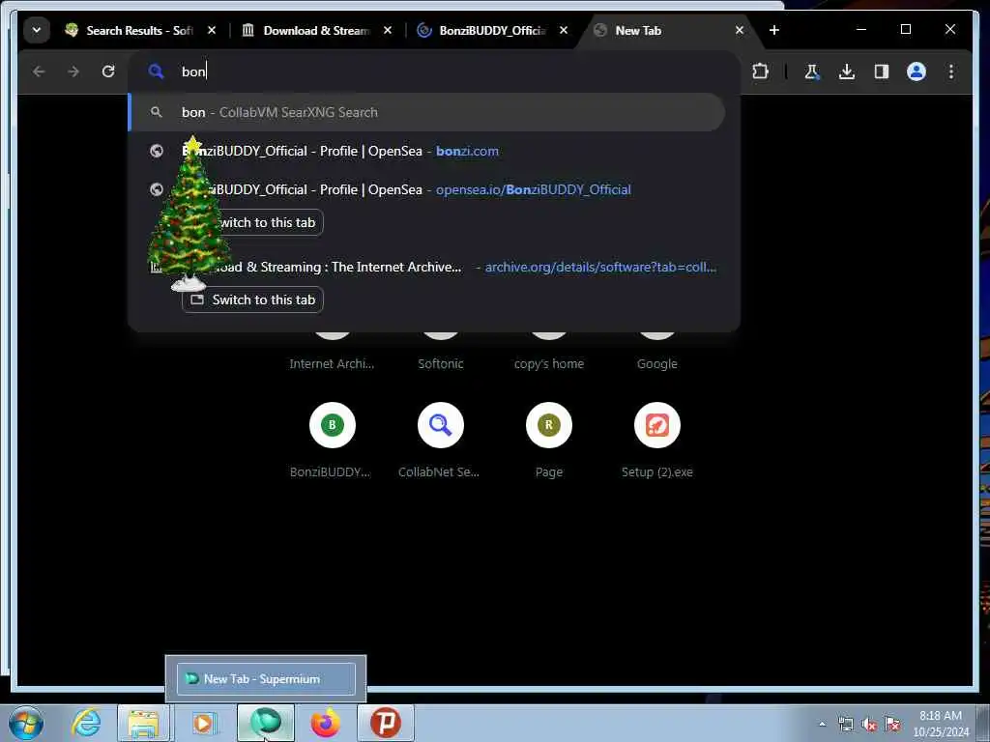Close the Search Results tab
The image size is (990, 742).
tap(212, 30)
